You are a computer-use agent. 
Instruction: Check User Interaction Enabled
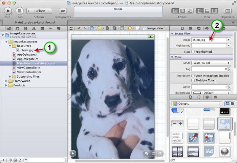pyautogui.click(x=193, y=76)
